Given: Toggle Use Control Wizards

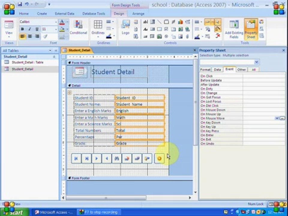Looking at the screenshot, I should (218, 29).
